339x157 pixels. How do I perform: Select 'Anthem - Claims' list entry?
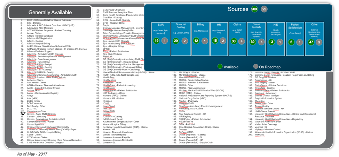35,80
